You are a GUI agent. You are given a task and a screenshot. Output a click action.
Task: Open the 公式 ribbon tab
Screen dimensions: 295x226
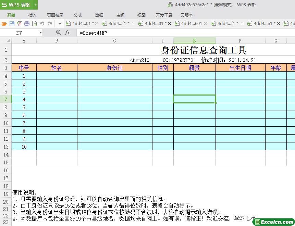pyautogui.click(x=78, y=15)
